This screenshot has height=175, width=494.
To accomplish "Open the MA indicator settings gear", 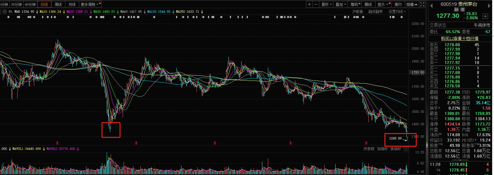I will point(5,12).
